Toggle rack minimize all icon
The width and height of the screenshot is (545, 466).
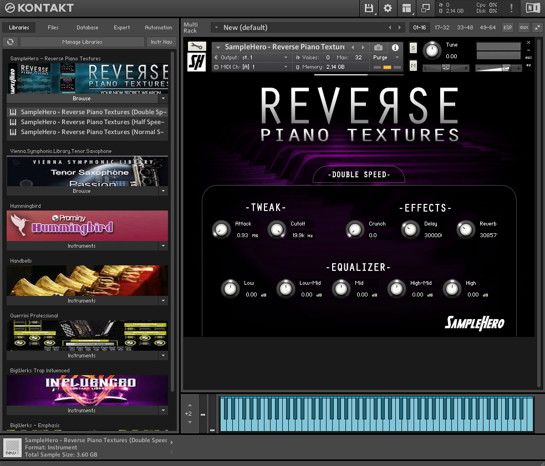click(537, 28)
